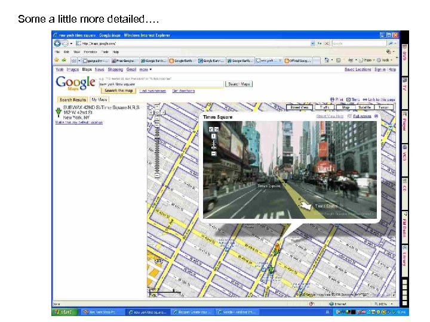This screenshot has height=322, width=430.
Task: Switch to the My Maps tab
Action: [99, 100]
